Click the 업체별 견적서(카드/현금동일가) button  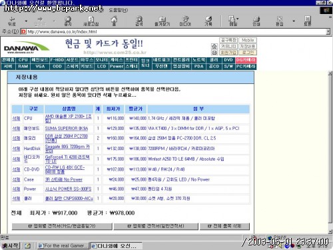pos(62,226)
